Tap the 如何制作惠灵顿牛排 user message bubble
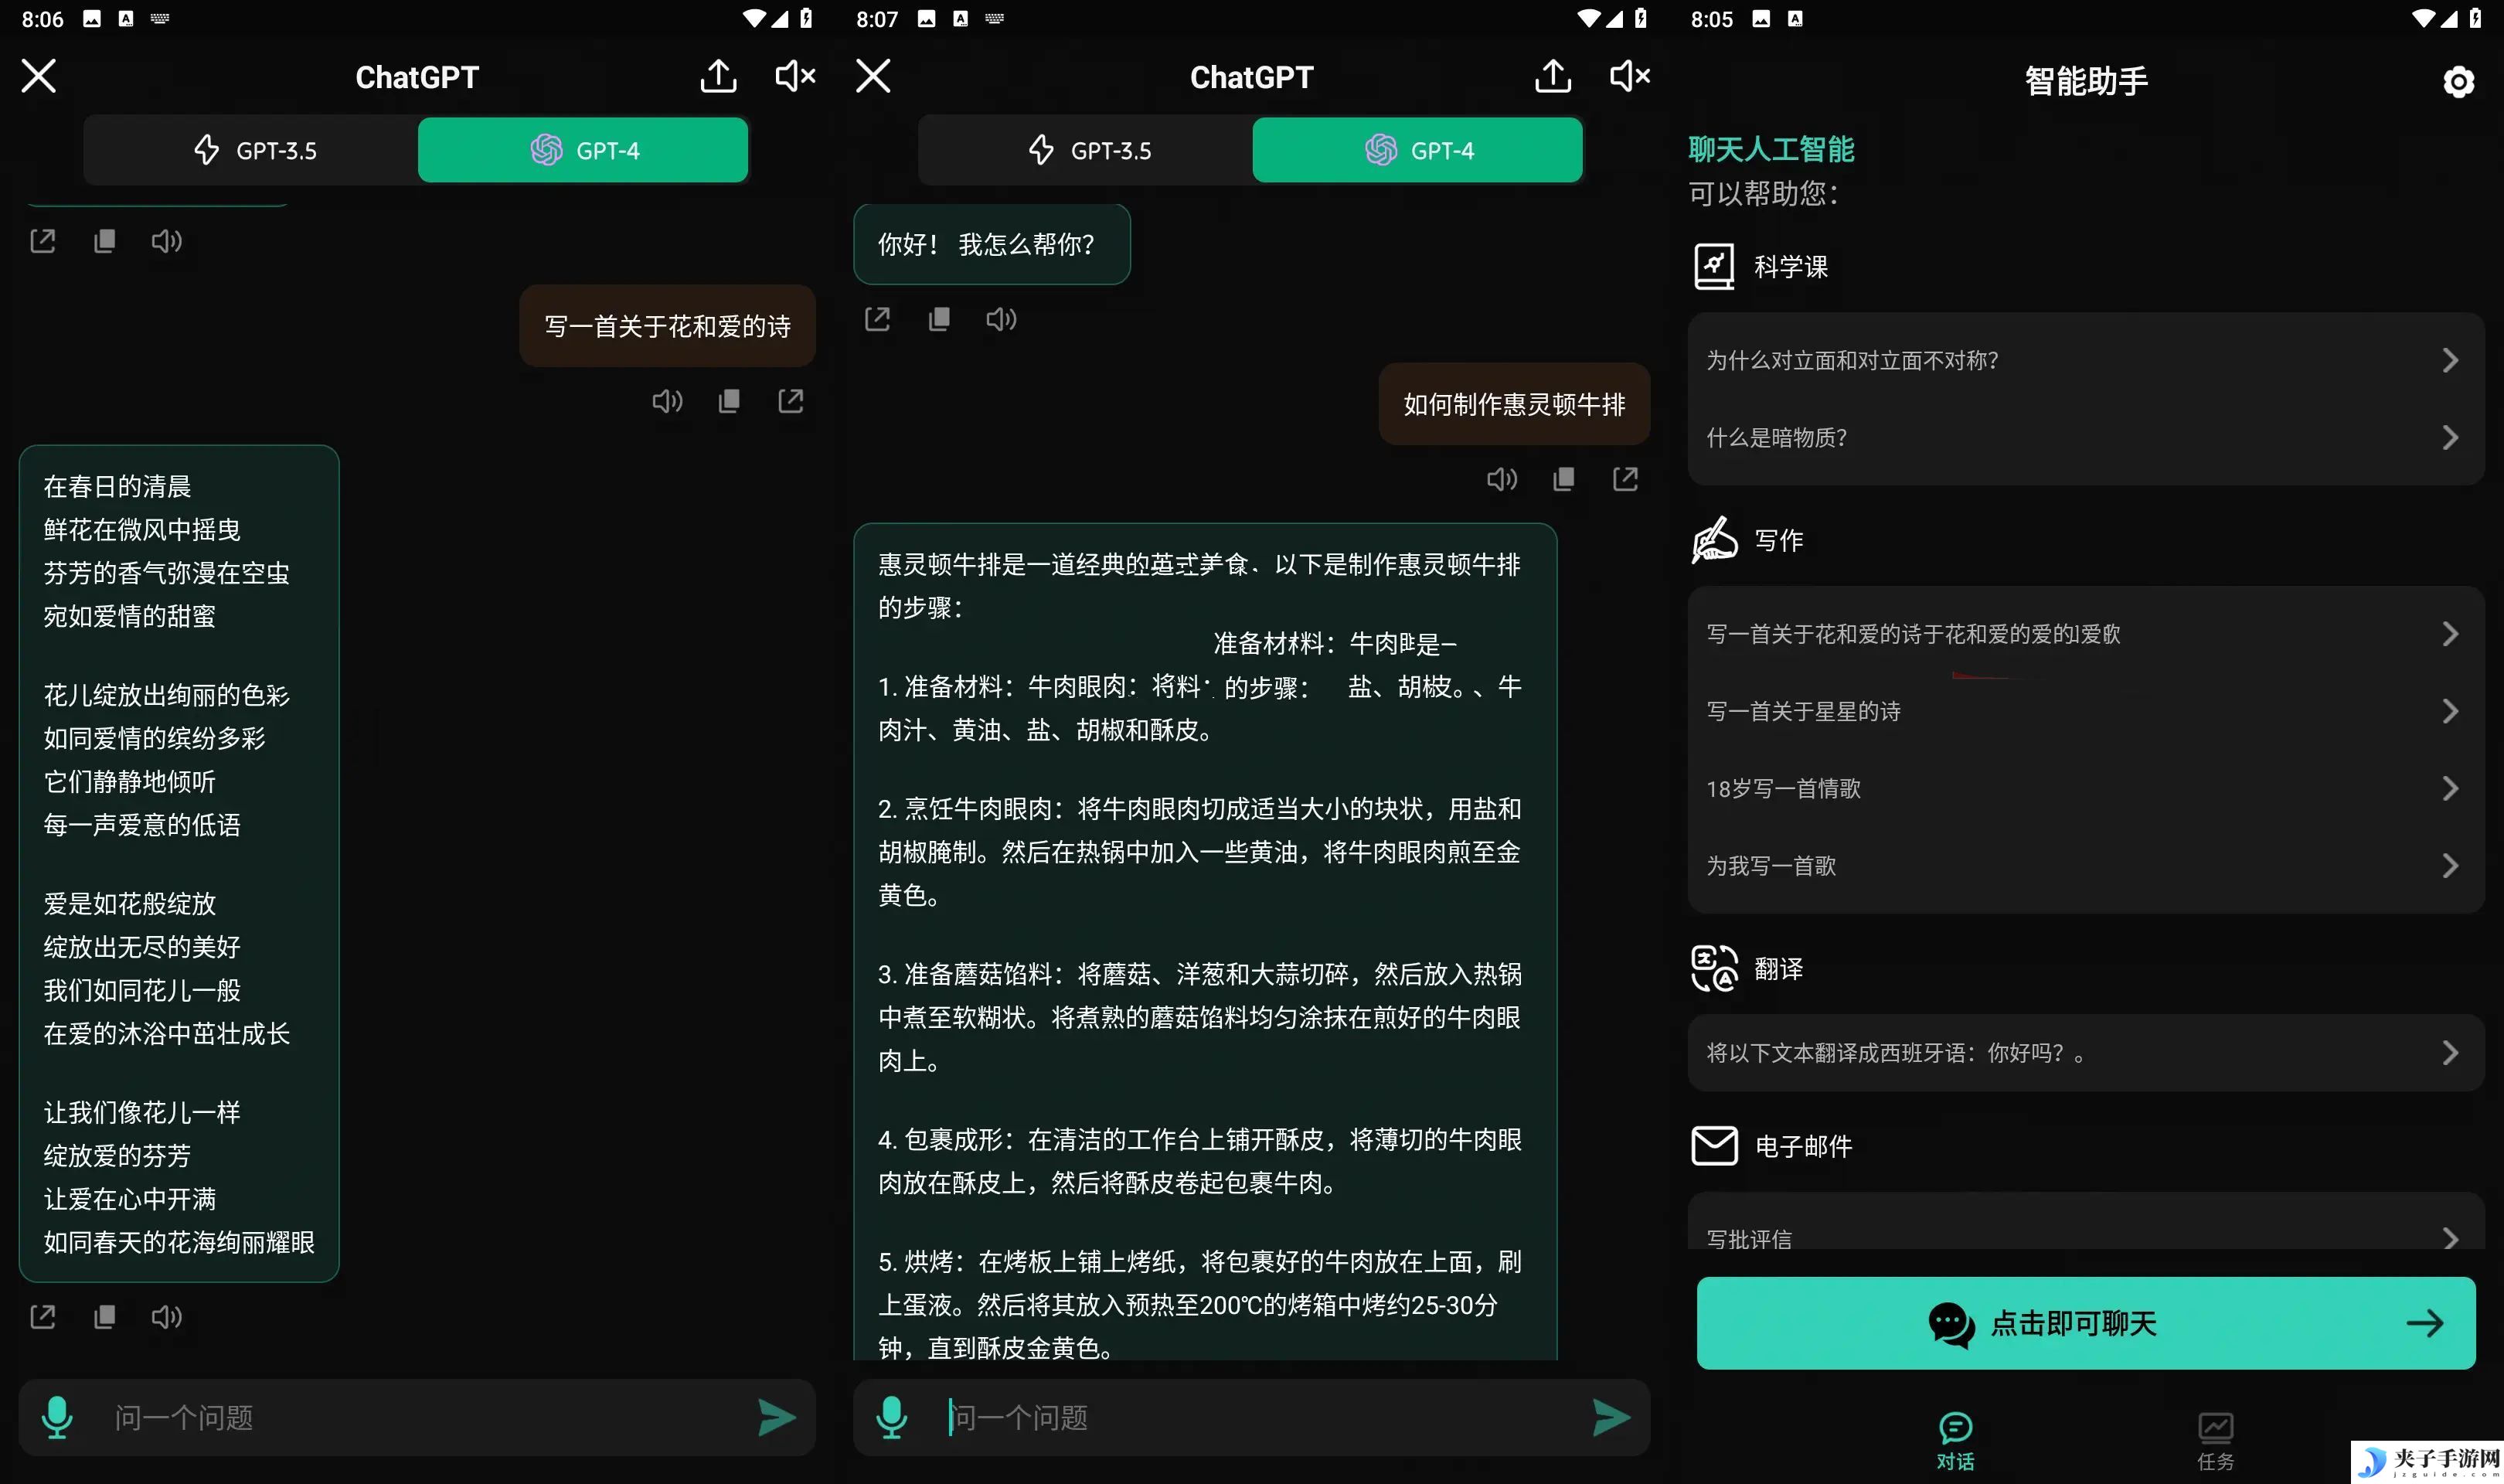2504x1484 pixels. (x=1513, y=404)
